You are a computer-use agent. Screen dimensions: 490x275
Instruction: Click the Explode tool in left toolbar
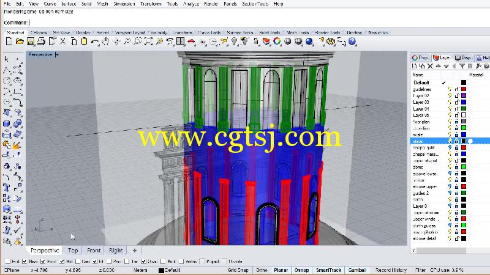[17, 145]
